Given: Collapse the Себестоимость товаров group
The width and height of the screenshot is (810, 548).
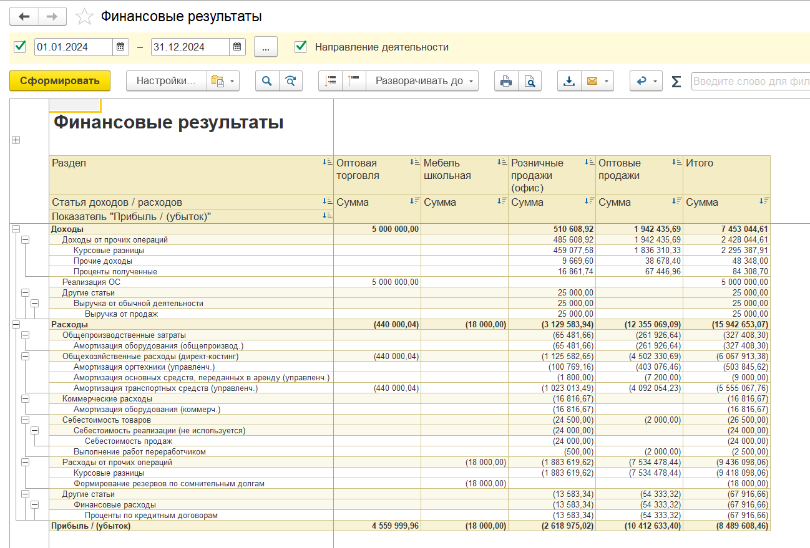Looking at the screenshot, I should click(25, 420).
